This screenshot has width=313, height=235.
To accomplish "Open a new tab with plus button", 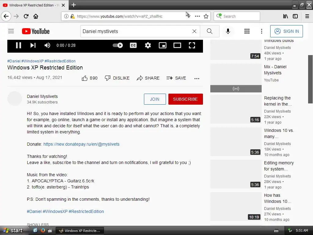I will tap(74, 5).
